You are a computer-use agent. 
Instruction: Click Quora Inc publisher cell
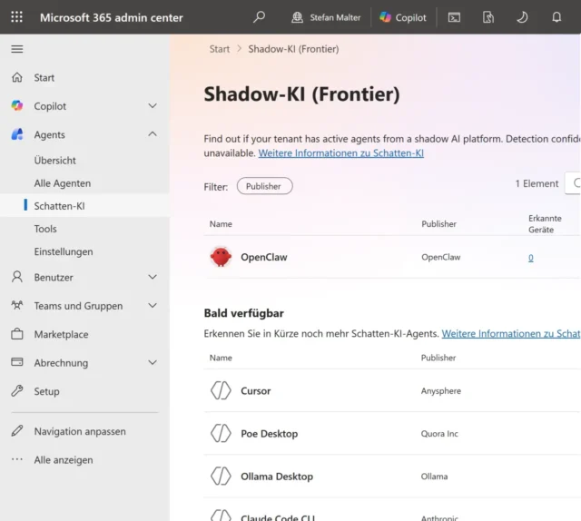click(439, 434)
